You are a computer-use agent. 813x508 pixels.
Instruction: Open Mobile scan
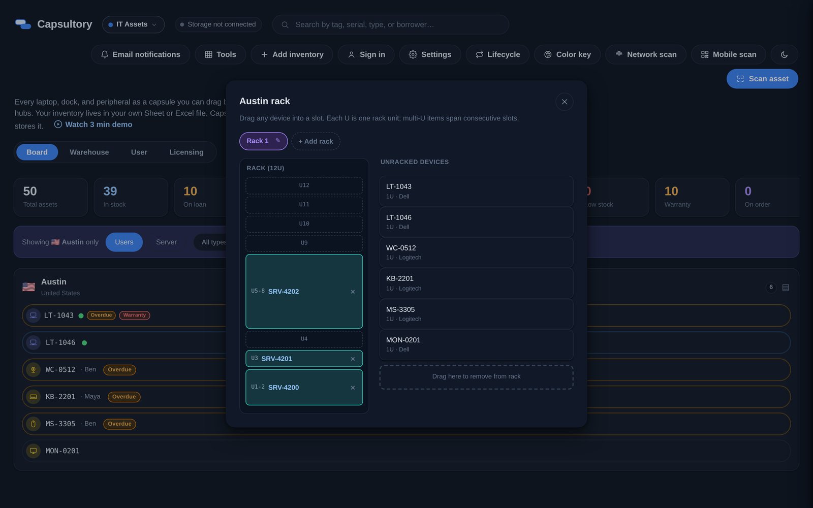click(x=728, y=54)
